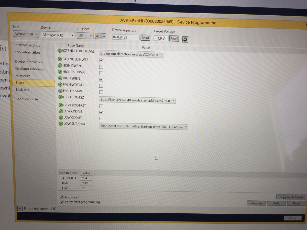Image resolution: width=307 pixels, height=230 pixels.
Task: Click the Program button
Action: [x=256, y=203]
